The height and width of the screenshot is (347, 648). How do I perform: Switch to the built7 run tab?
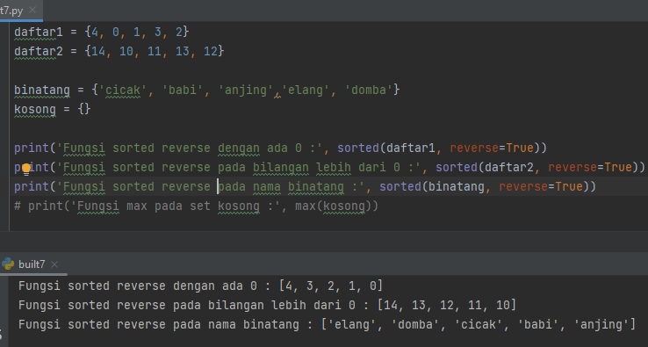32,264
